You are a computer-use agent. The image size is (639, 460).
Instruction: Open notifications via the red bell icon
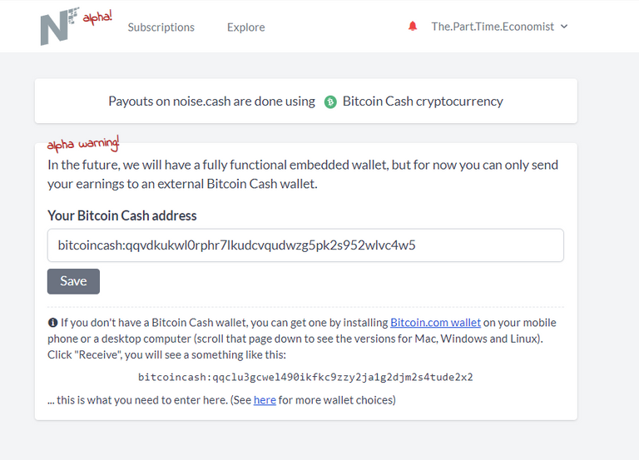click(x=413, y=27)
